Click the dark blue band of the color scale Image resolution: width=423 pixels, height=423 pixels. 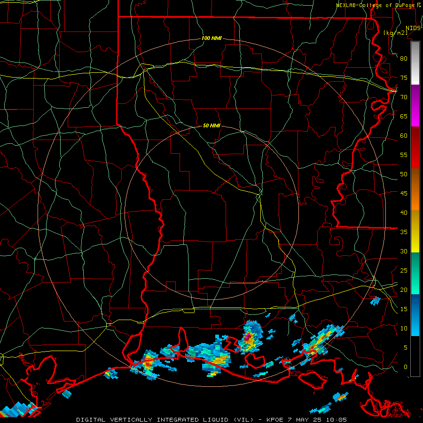415,305
